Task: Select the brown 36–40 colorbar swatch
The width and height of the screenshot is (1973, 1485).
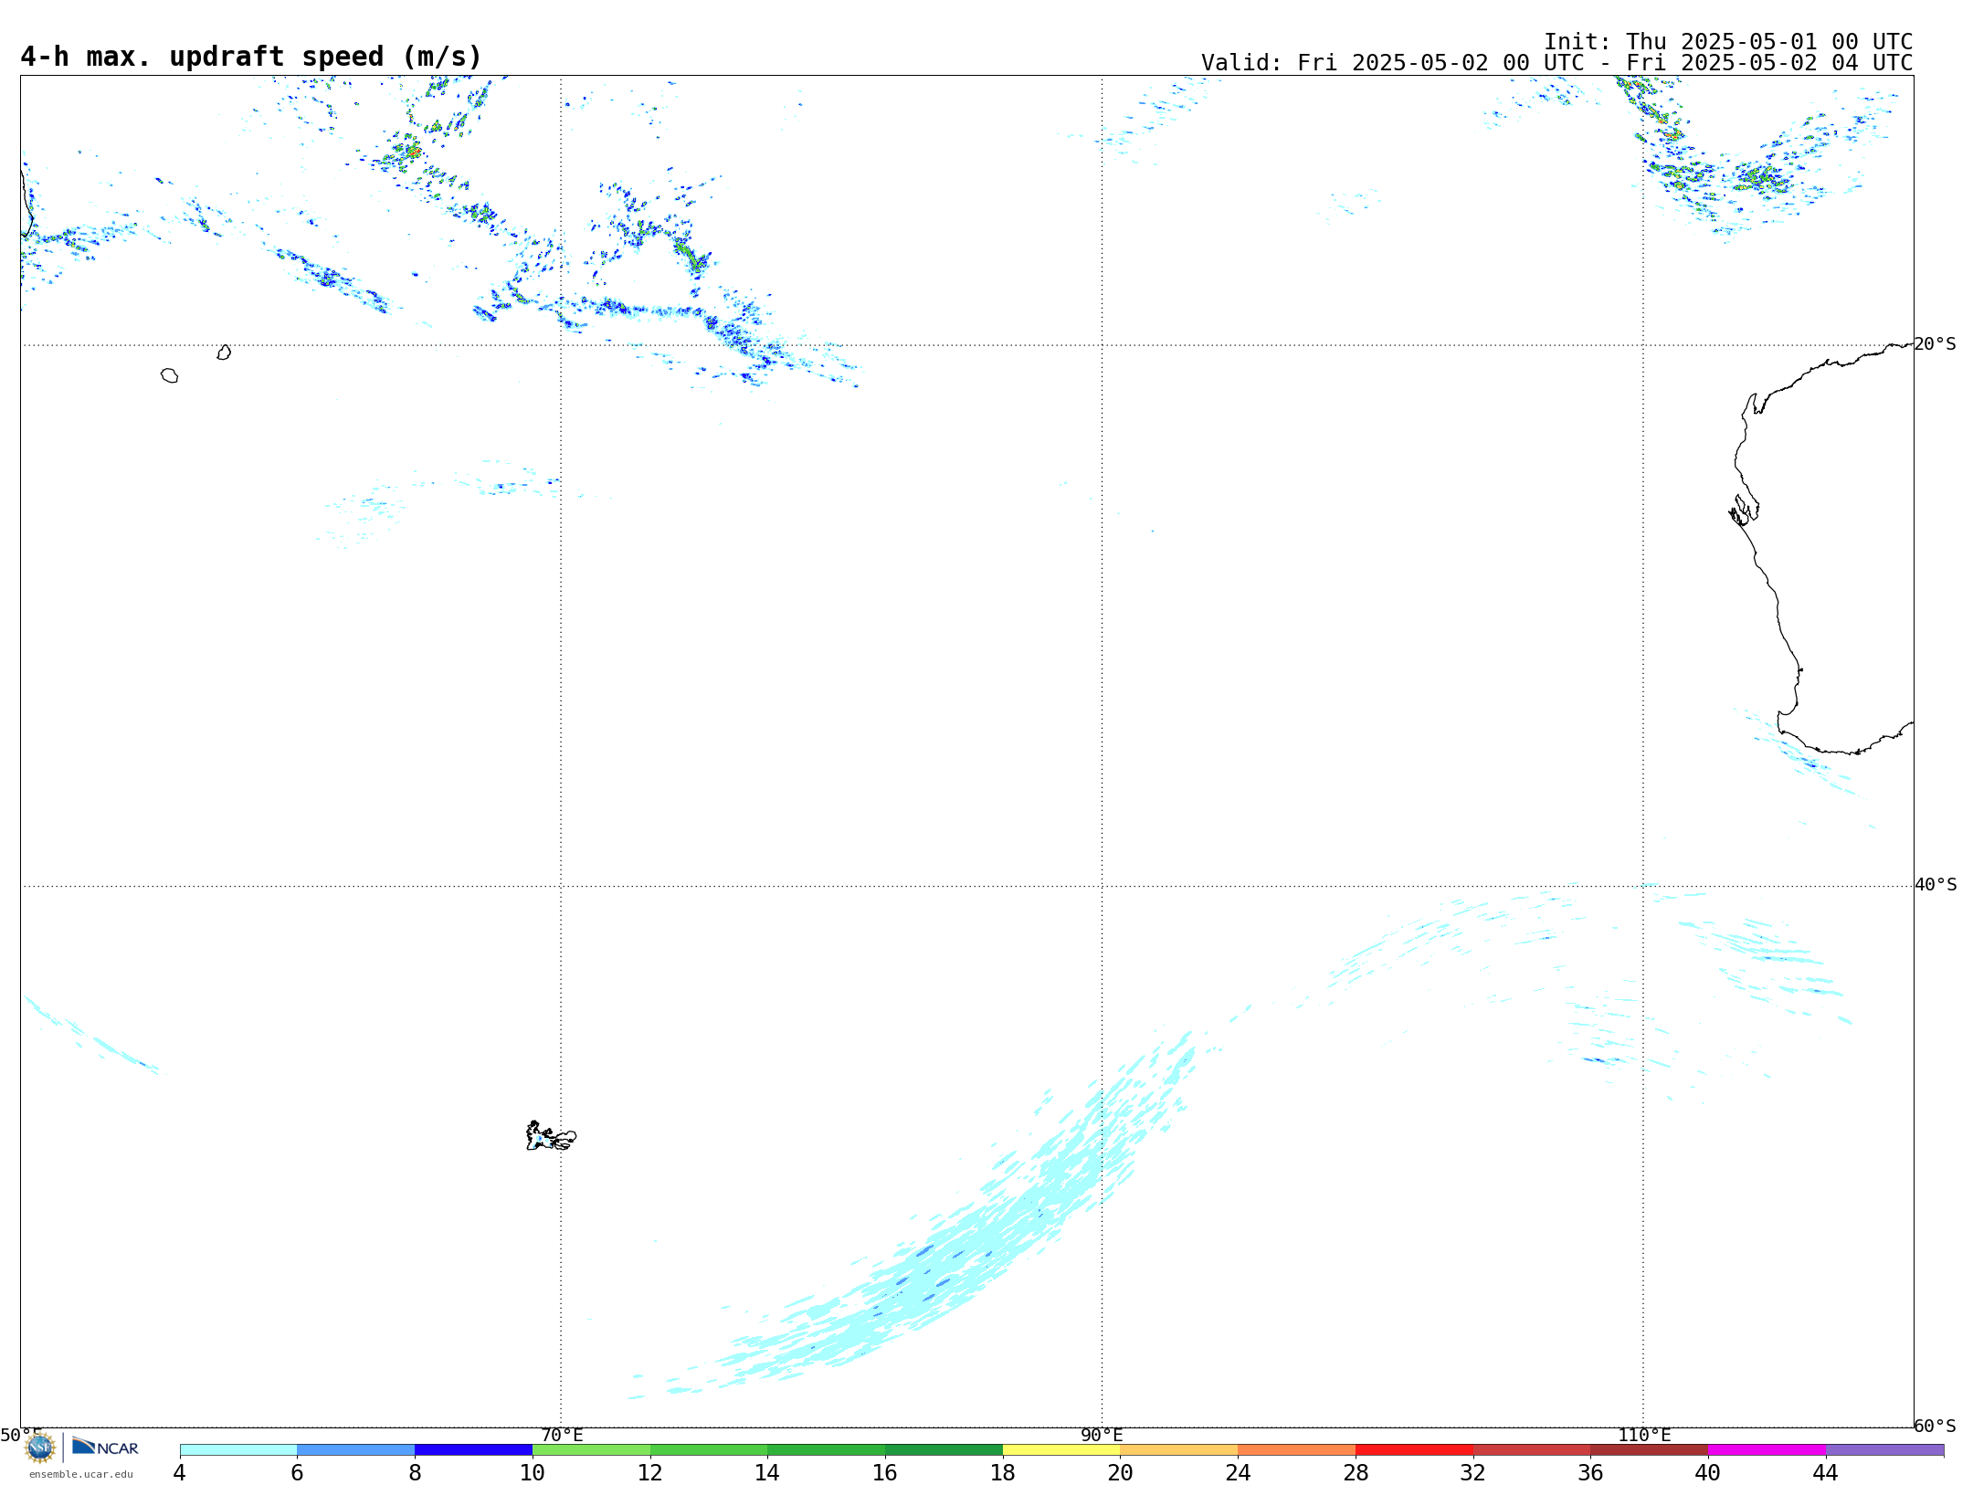Action: point(1650,1449)
